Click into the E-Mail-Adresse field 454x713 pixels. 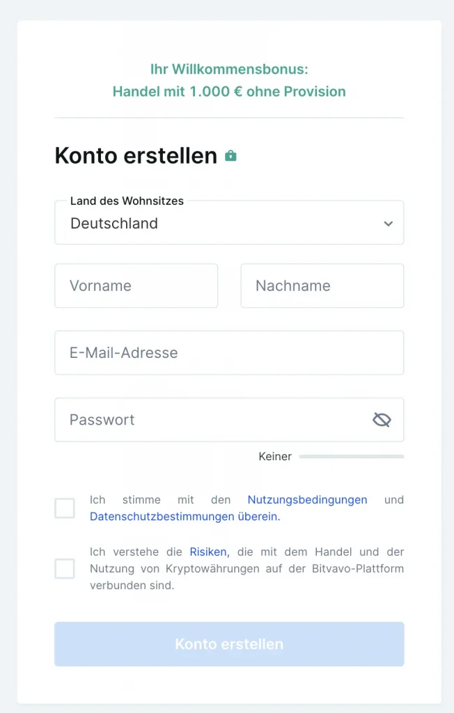229,352
